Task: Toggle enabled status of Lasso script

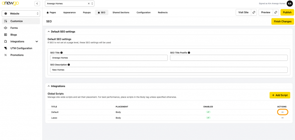Action: point(208,118)
